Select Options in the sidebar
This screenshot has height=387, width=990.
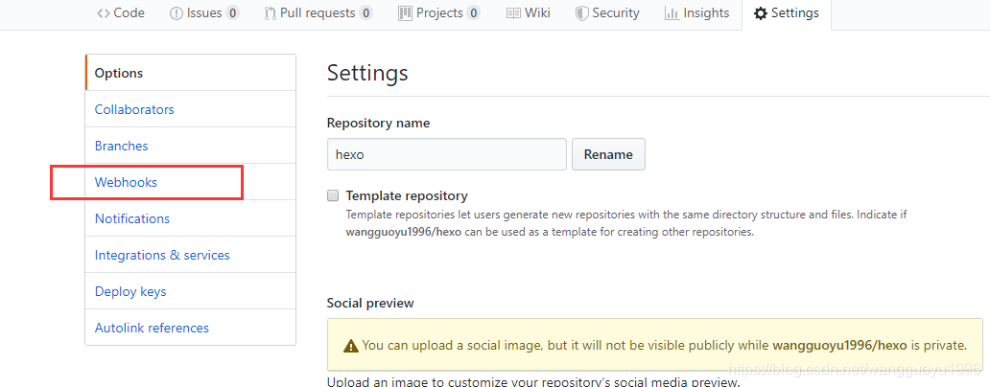coord(190,73)
